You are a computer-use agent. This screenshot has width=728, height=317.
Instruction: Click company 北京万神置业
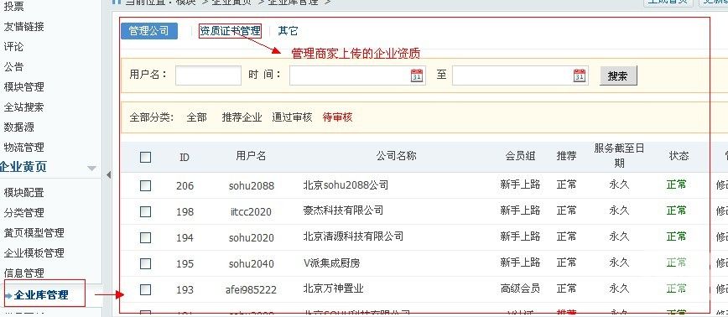pos(333,288)
